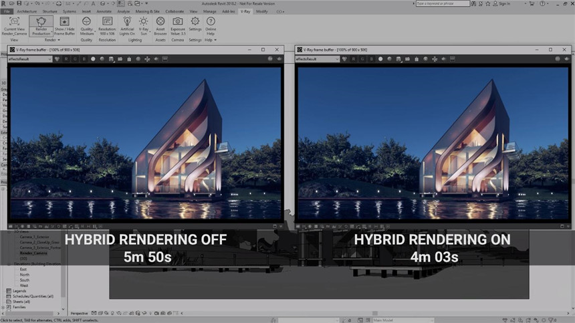Open the Architecture ribbon tab
The image size is (575, 323).
point(27,11)
